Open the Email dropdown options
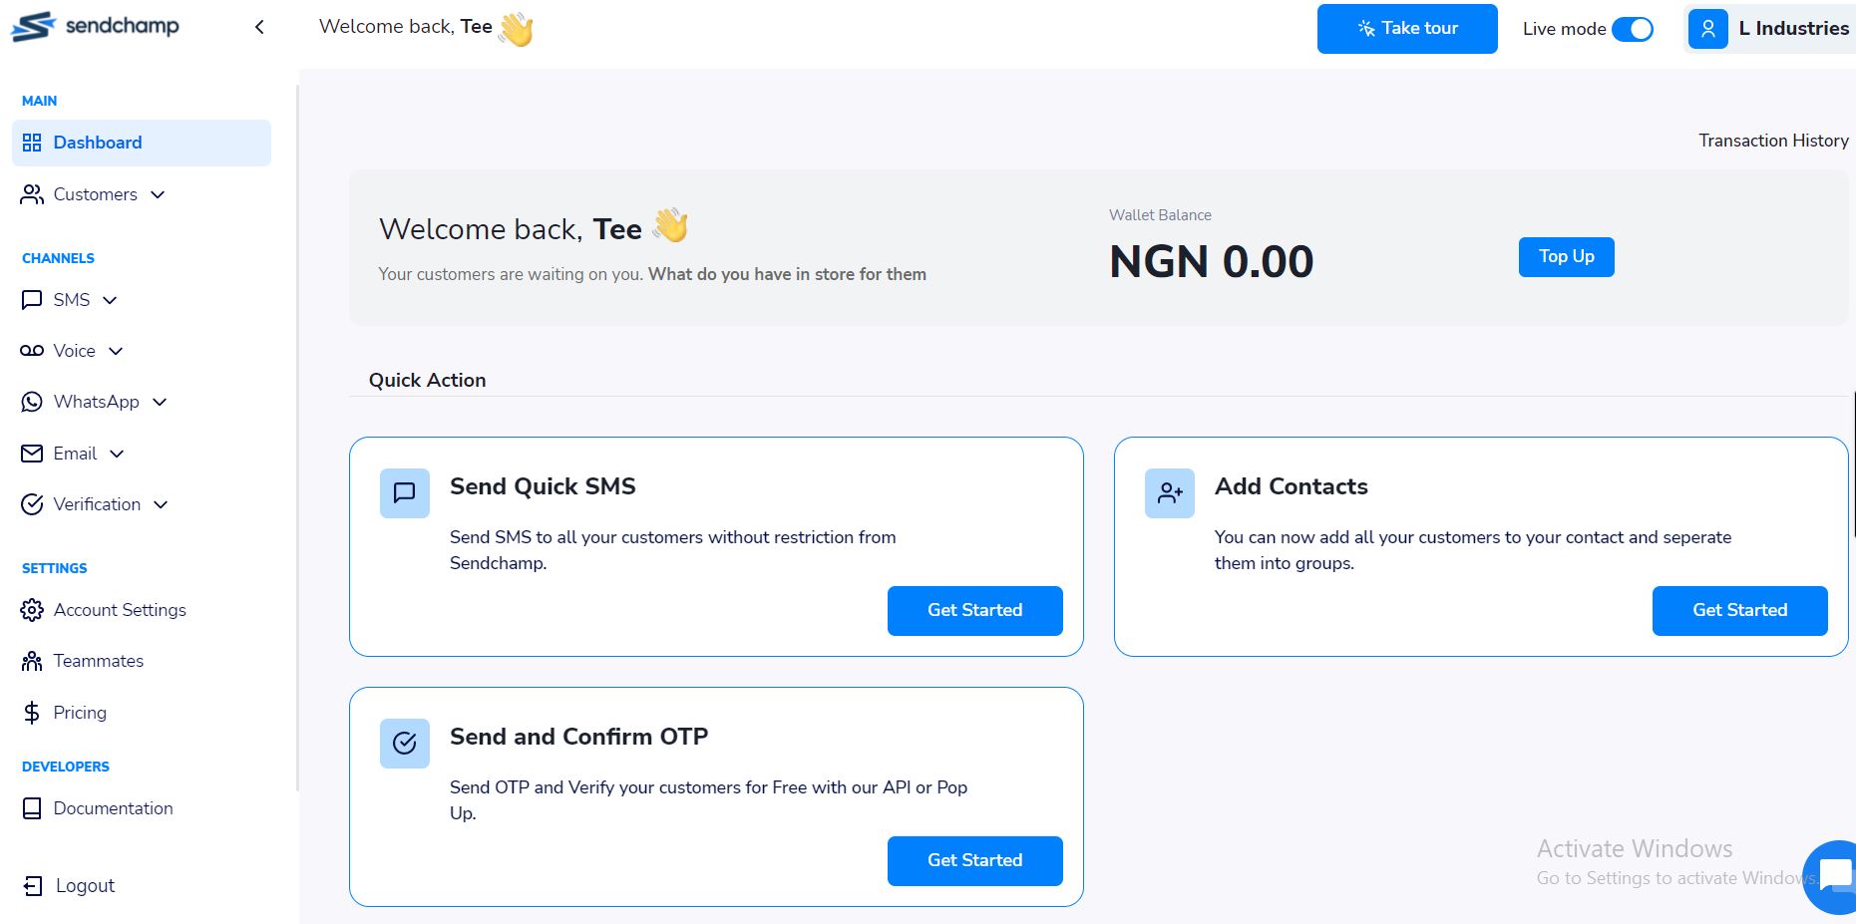1856x924 pixels. [x=117, y=454]
